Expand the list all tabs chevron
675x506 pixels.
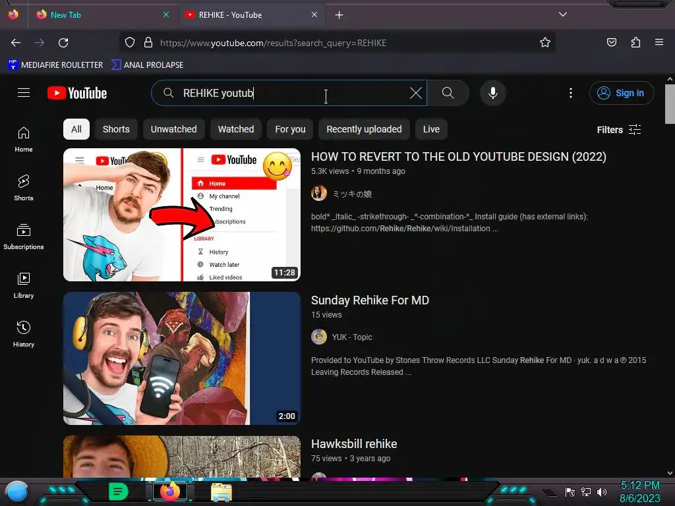[563, 14]
